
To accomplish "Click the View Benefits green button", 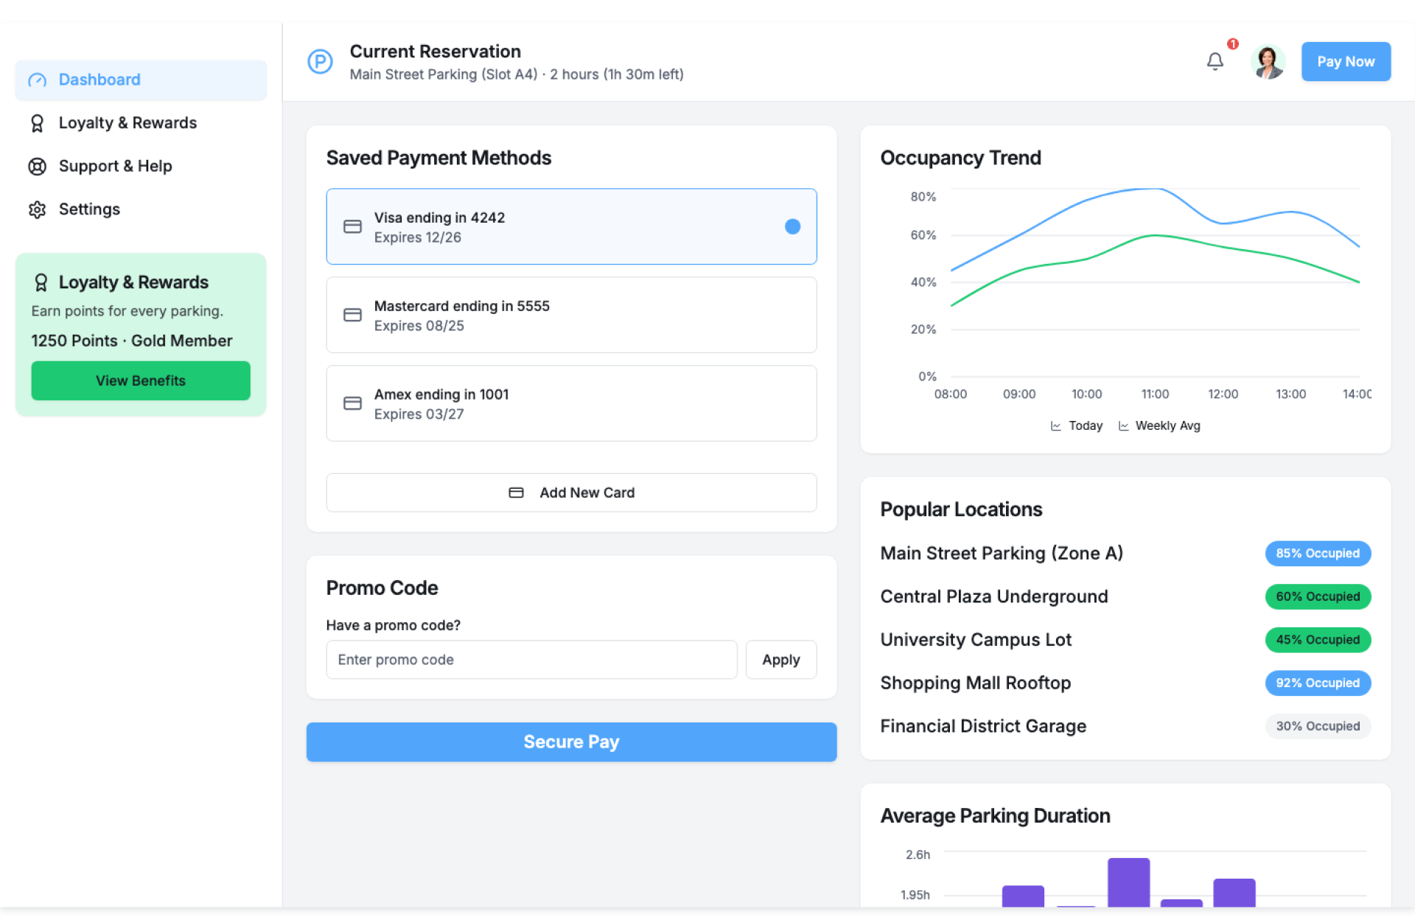I will pyautogui.click(x=141, y=380).
